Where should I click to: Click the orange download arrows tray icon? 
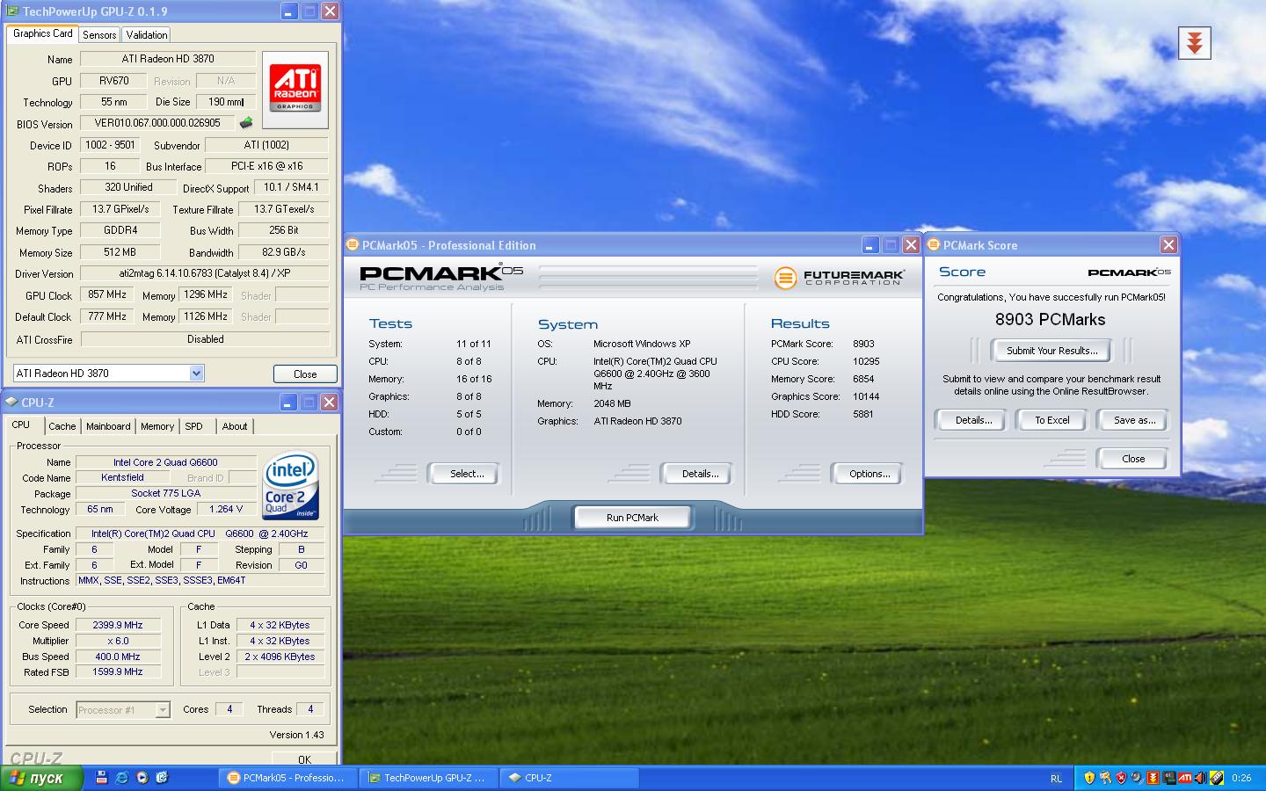1153,778
